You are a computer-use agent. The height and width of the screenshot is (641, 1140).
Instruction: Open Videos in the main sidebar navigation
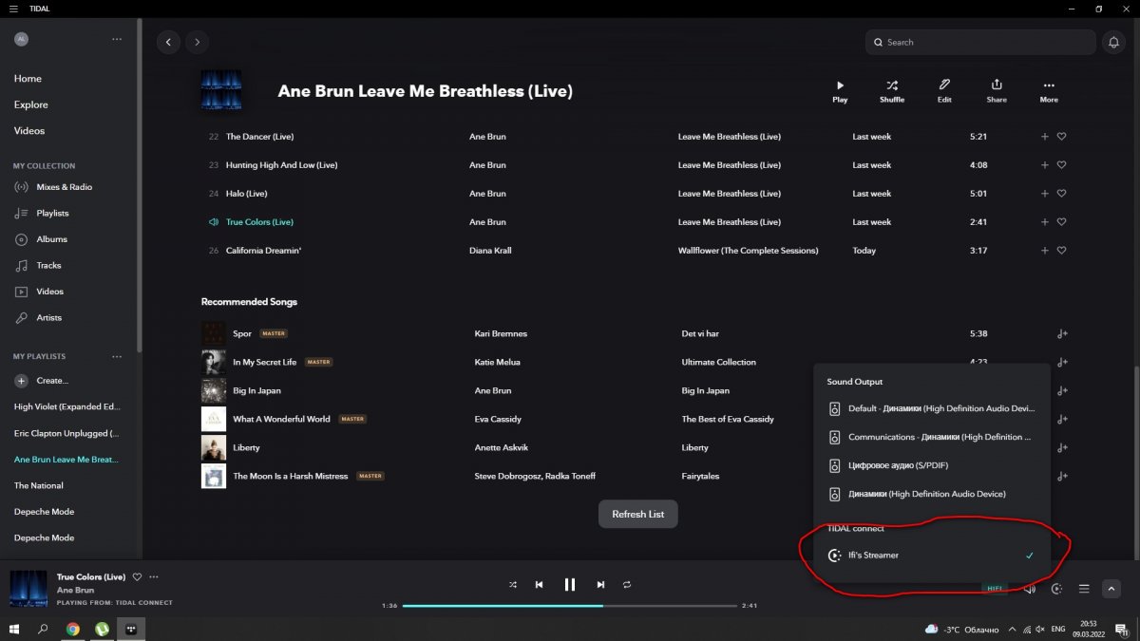(x=29, y=131)
